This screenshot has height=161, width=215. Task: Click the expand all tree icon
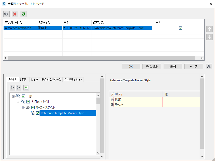point(12,88)
